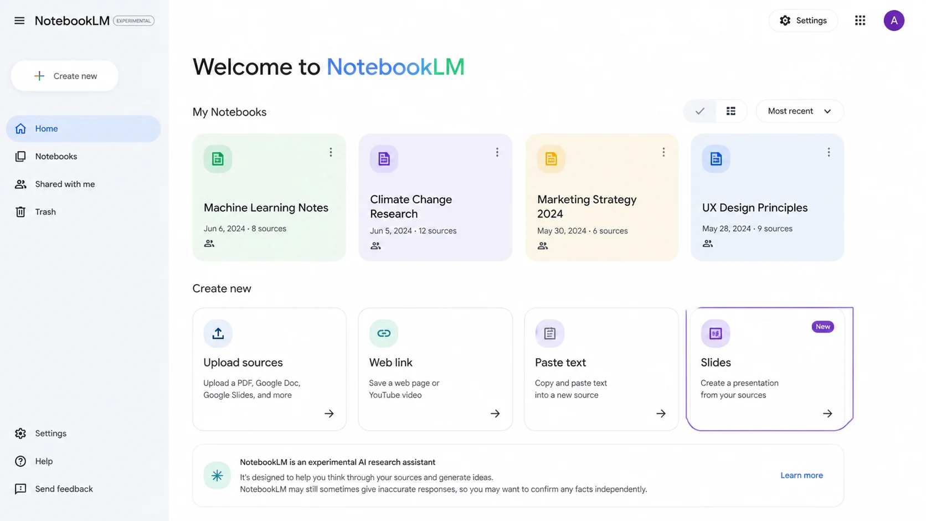Click the NotebookLM logo text
Viewport: 926px width, 521px height.
(72, 20)
